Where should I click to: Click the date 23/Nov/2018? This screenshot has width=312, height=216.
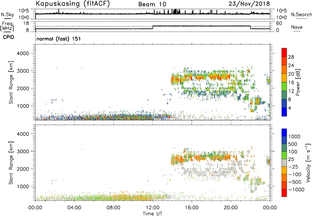point(249,4)
